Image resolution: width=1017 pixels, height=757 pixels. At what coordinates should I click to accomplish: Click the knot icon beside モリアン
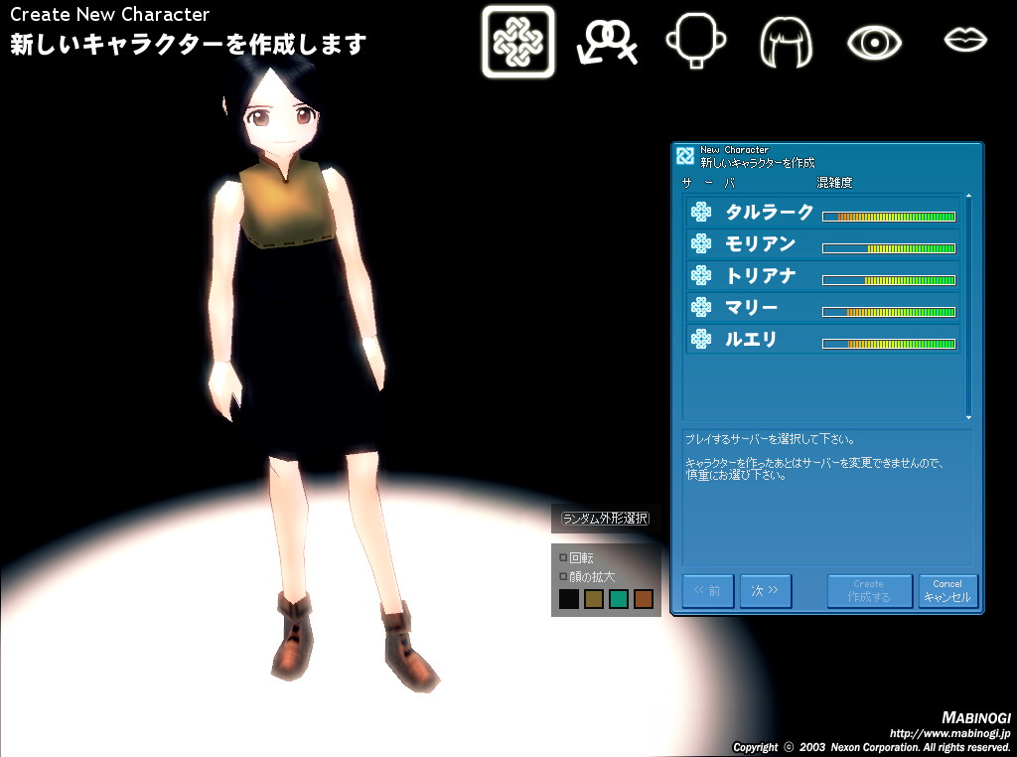point(701,243)
